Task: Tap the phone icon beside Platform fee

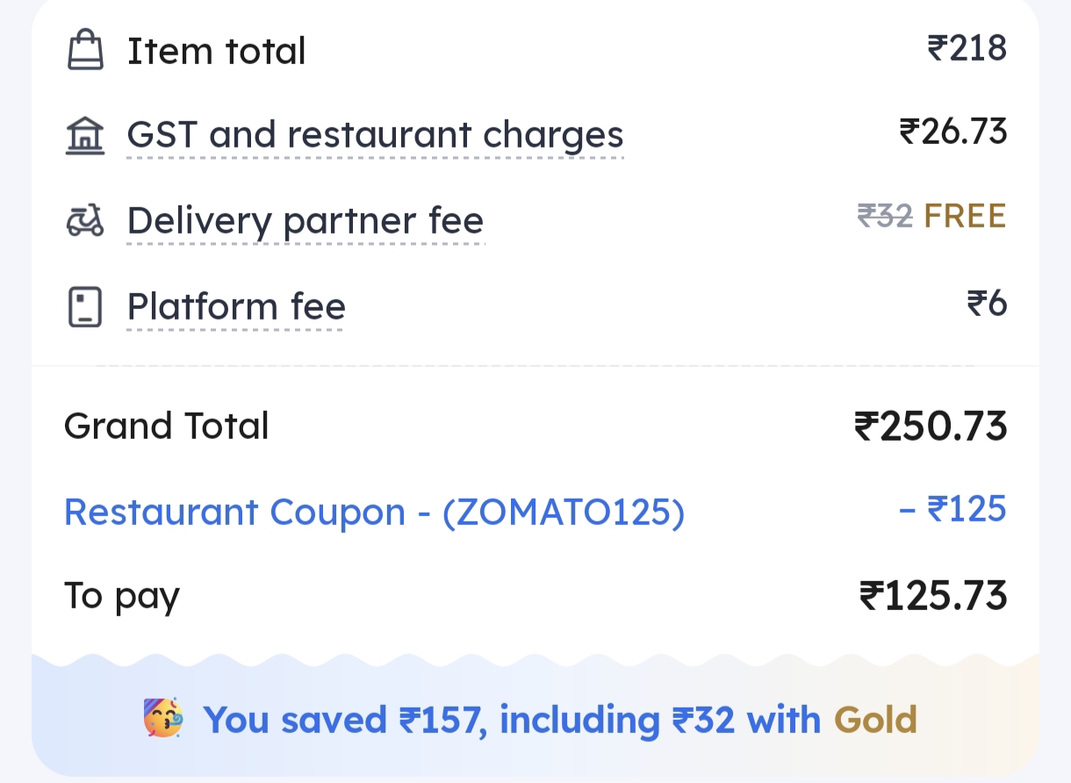Action: tap(85, 307)
